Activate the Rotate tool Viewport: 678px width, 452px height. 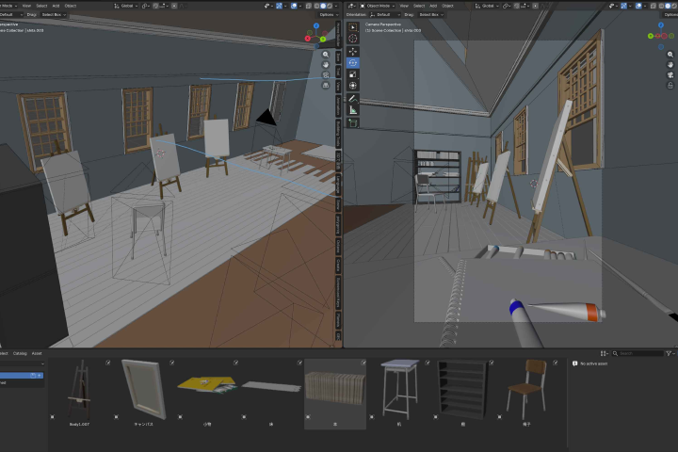tap(353, 63)
